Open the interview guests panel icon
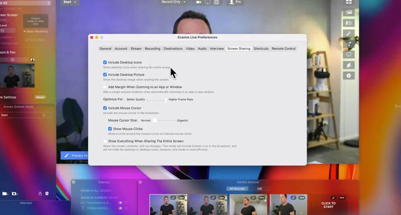 point(348,65)
